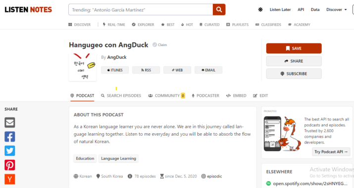This screenshot has width=354, height=188.
Task: Click the iTunes button
Action: 115,70
